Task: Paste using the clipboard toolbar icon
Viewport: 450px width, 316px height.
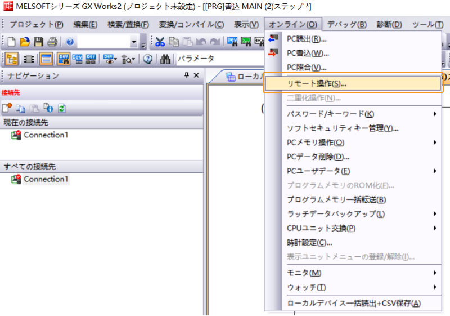Action: [x=188, y=42]
